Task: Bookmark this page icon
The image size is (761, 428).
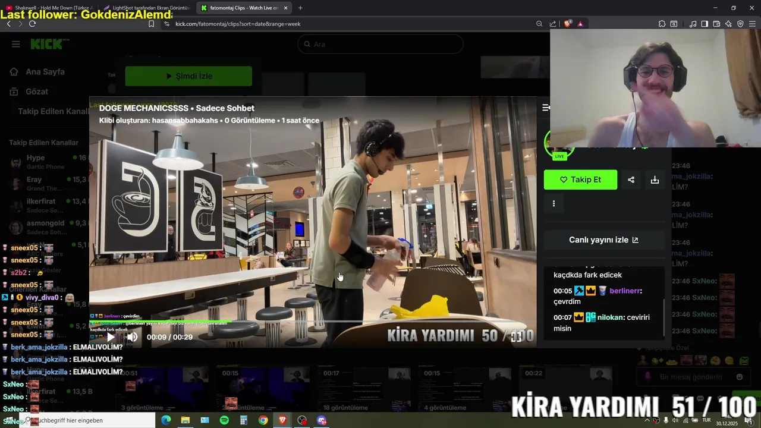Action: pyautogui.click(x=151, y=24)
